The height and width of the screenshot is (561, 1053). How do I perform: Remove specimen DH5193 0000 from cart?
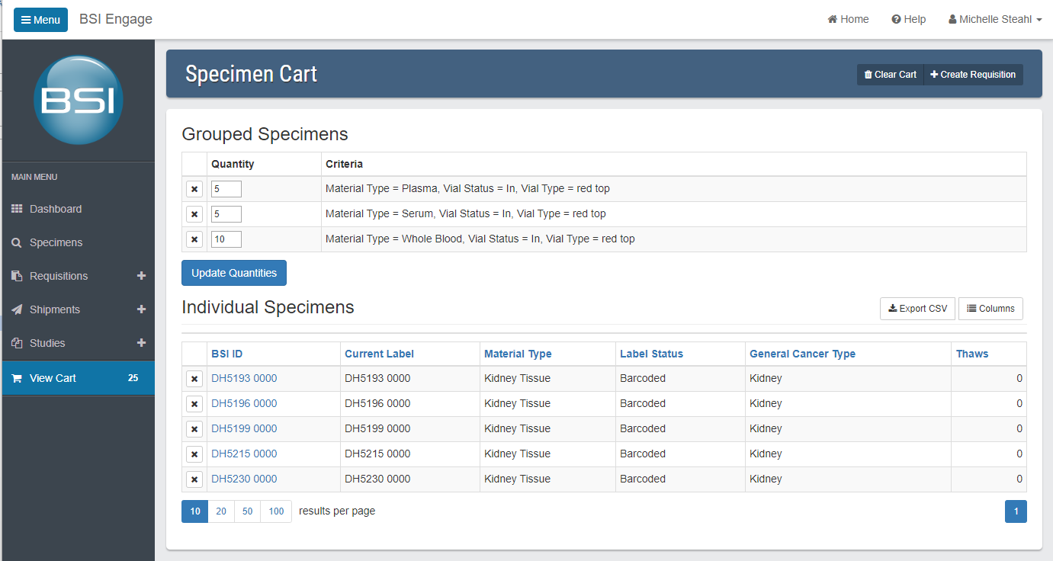[x=194, y=379]
